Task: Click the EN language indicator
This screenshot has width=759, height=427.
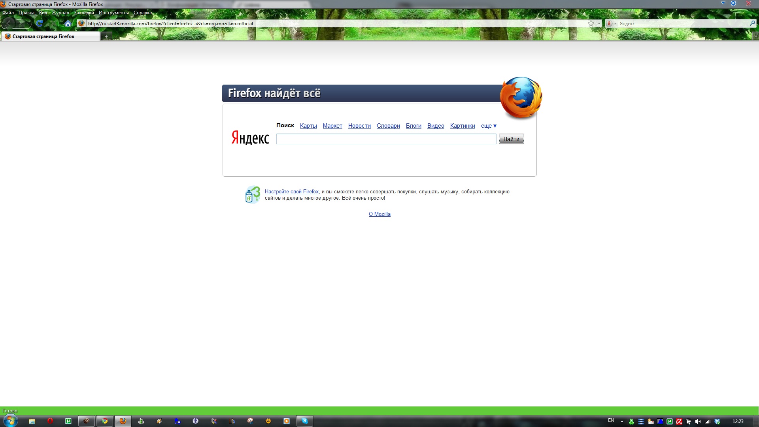Action: (x=611, y=420)
